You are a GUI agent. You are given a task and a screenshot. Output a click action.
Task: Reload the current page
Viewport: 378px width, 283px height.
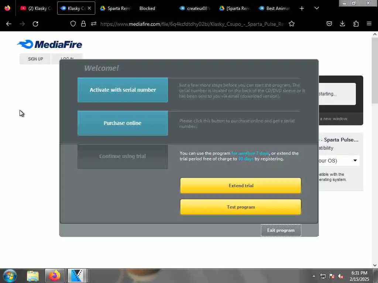tap(35, 24)
